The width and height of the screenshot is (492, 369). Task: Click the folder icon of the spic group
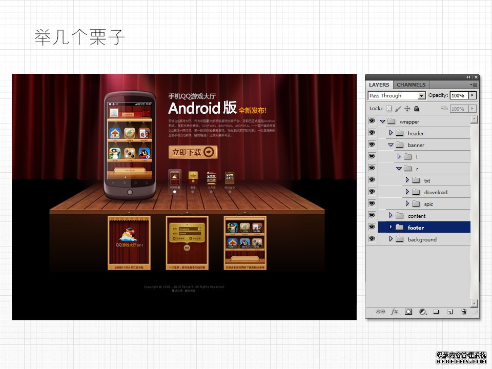coord(416,204)
